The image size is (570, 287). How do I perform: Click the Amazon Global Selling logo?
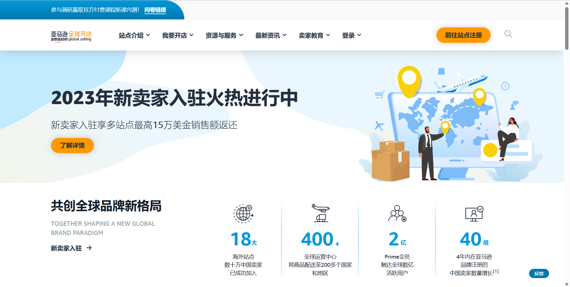(x=71, y=36)
